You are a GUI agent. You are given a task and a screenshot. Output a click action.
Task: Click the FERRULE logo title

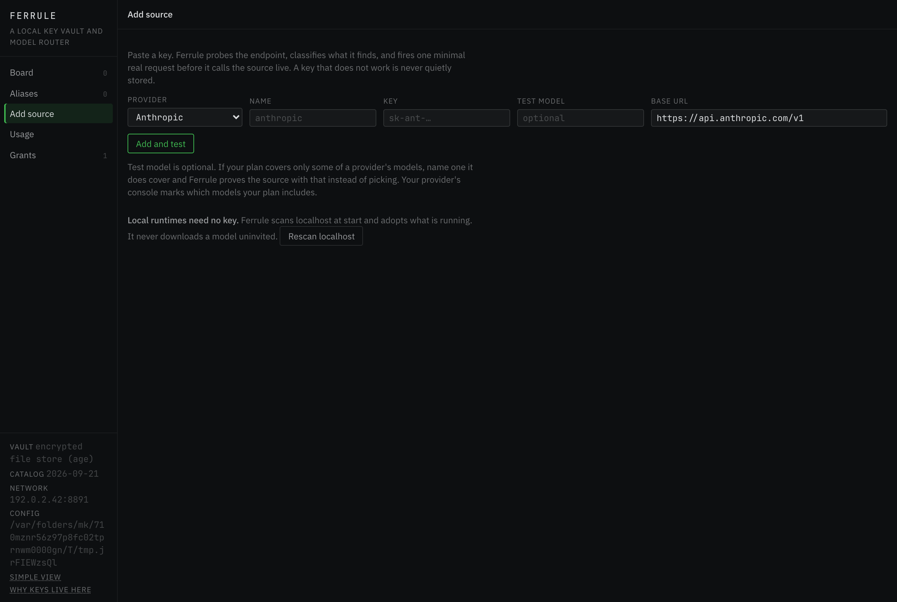(x=33, y=16)
